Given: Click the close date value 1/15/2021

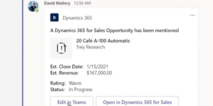Looking at the screenshot, I should pyautogui.click(x=97, y=67).
